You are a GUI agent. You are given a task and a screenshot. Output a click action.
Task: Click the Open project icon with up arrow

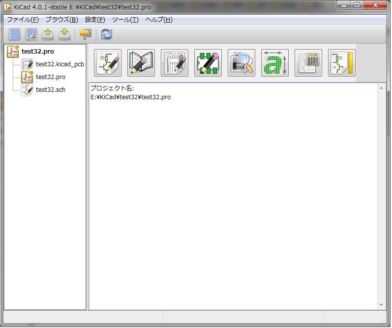(x=48, y=34)
